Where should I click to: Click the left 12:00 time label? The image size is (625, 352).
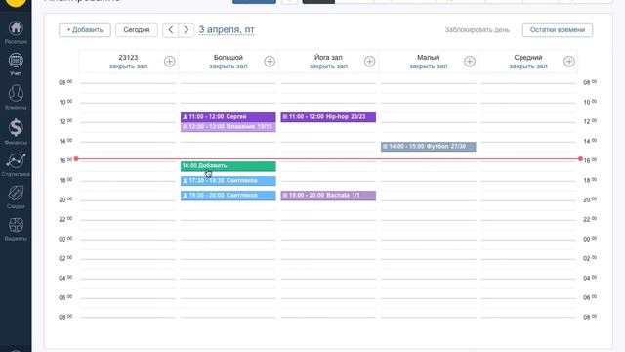[x=65, y=121]
